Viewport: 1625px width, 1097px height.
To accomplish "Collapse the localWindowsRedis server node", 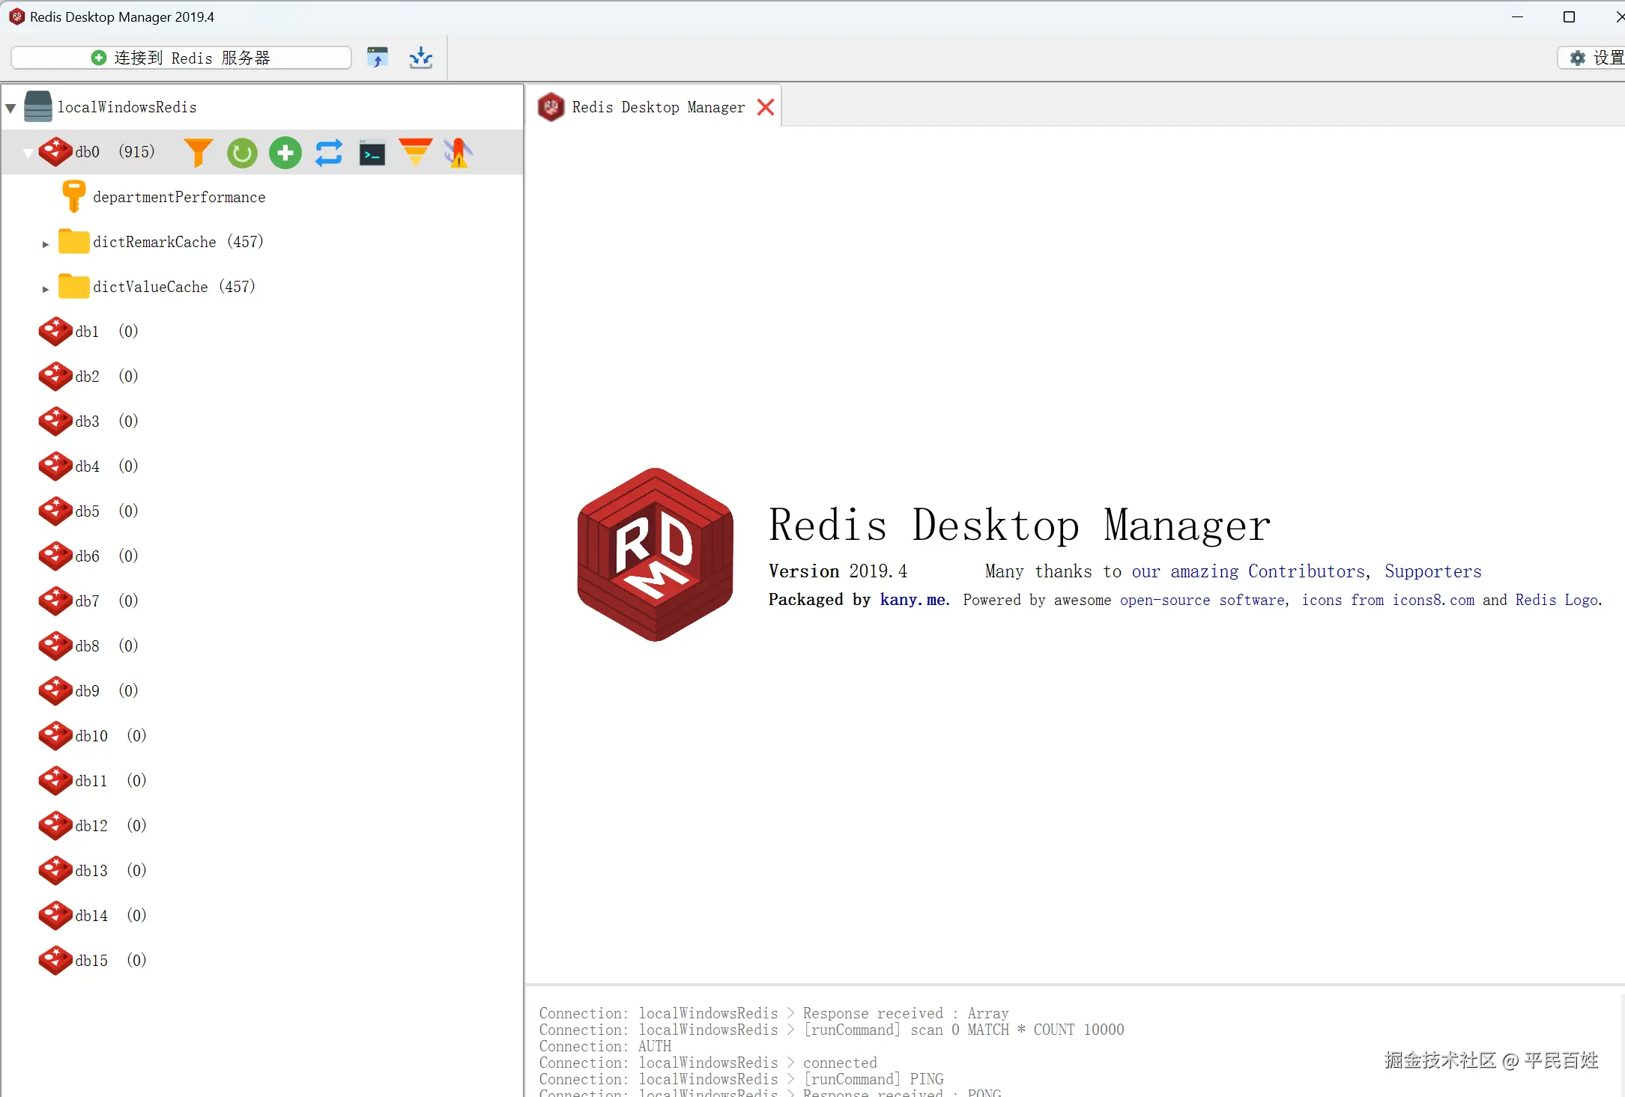I will coord(11,108).
